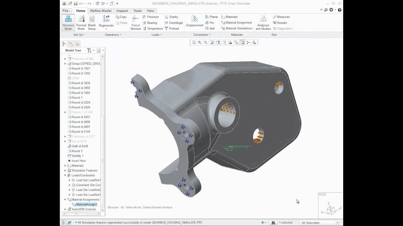Open the Materials library

(229, 17)
